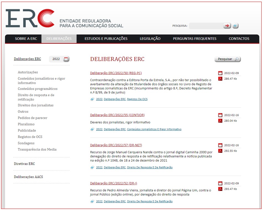Open Deliberação ERC/2022/50 (REG-PC) link
263x210 pixels.
pyautogui.click(x=116, y=73)
